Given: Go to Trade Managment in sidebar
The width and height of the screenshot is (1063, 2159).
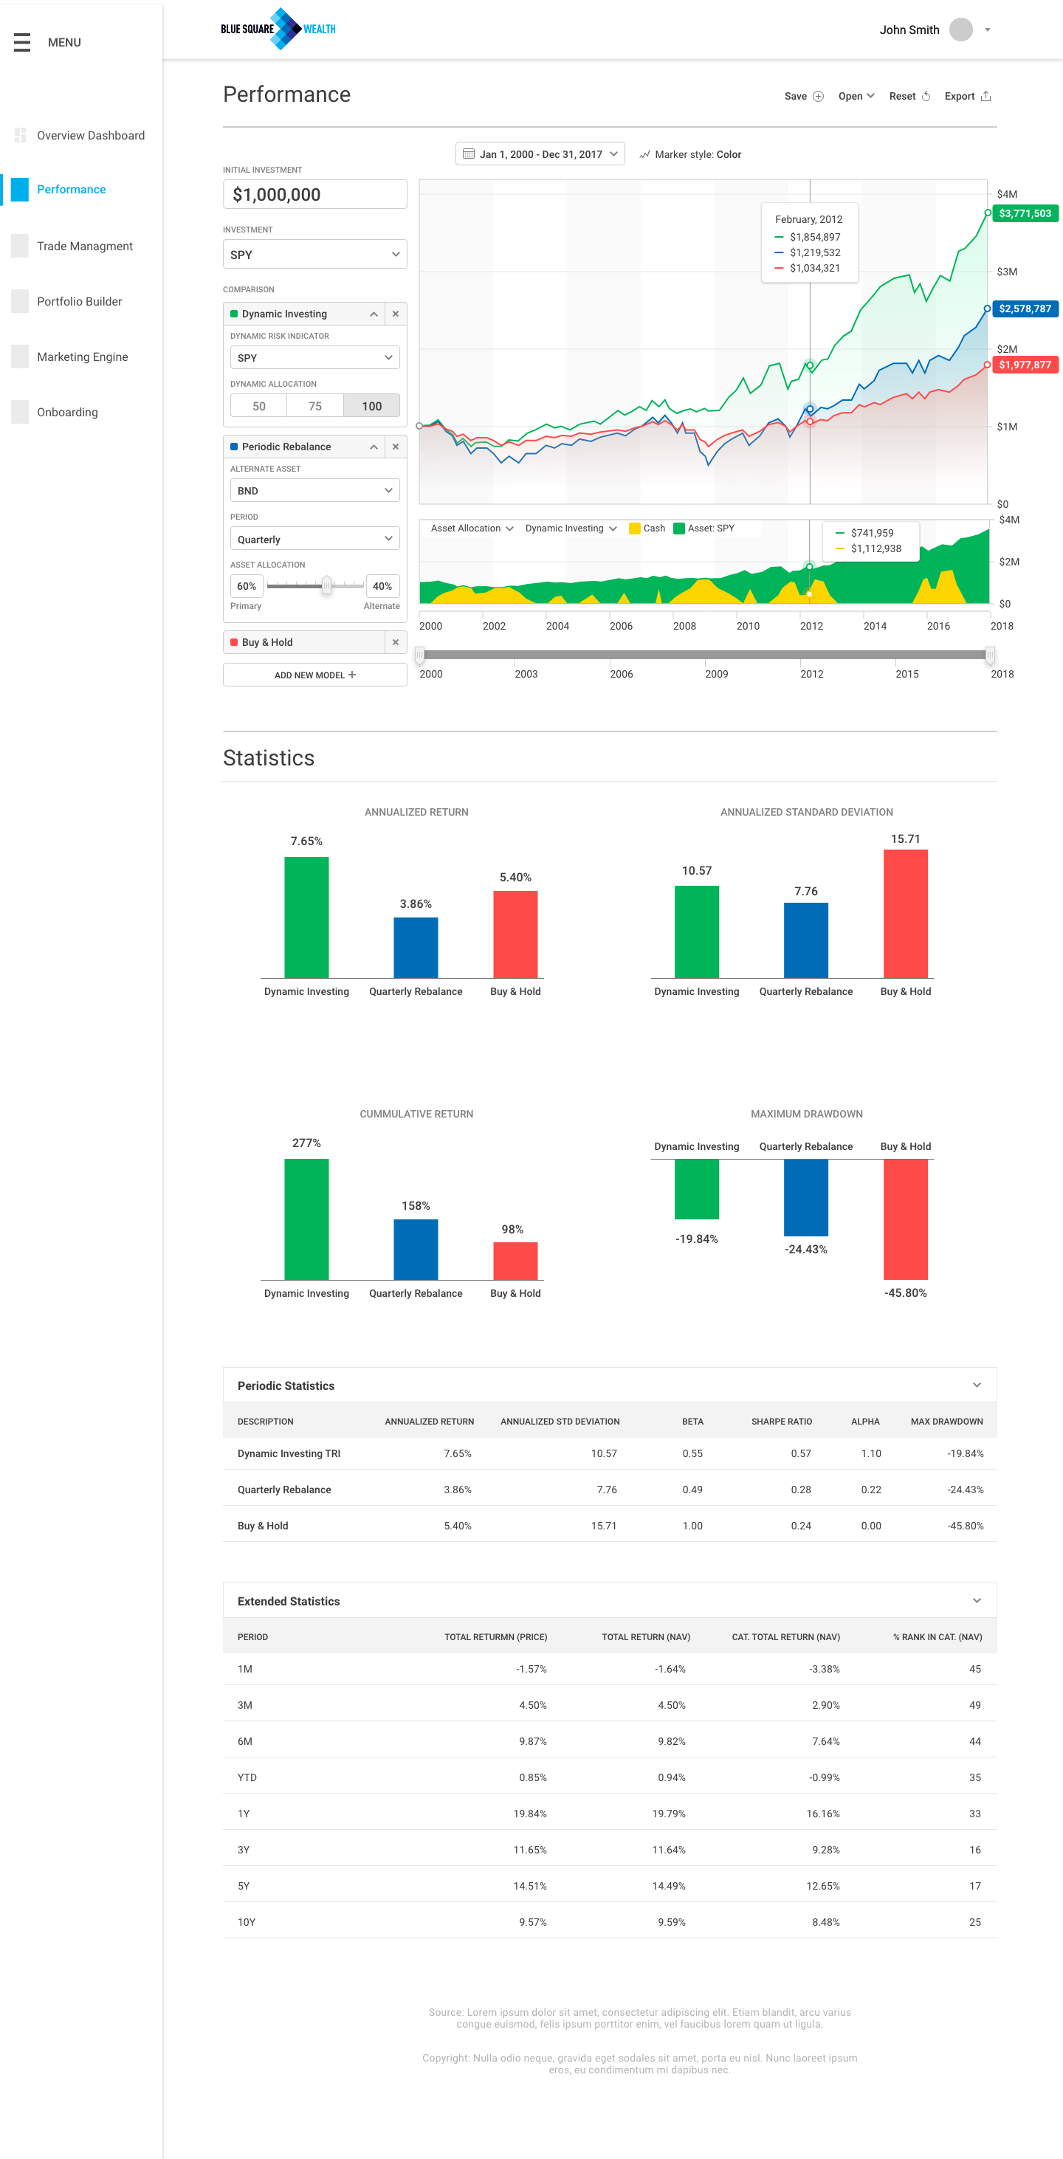Looking at the screenshot, I should pos(85,246).
